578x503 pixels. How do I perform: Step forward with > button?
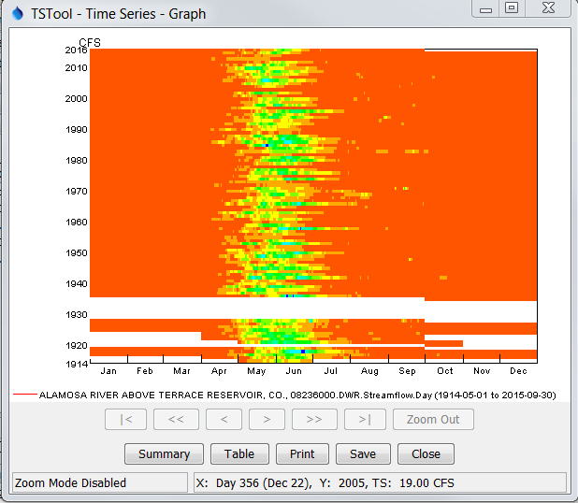(267, 420)
